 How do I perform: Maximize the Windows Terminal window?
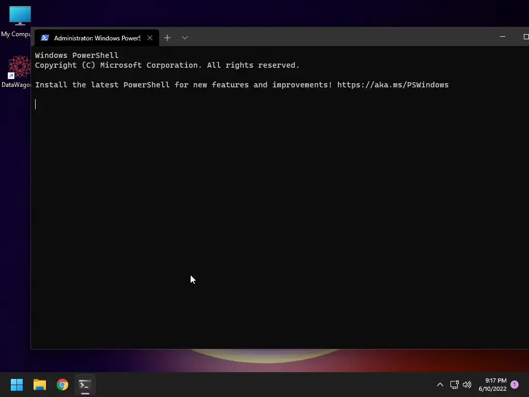click(525, 37)
